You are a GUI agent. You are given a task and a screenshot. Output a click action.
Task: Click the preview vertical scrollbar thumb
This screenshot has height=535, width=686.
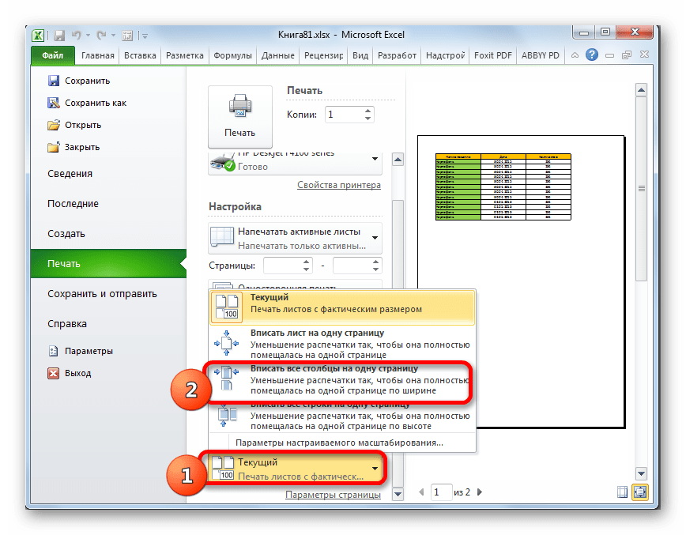(641, 189)
